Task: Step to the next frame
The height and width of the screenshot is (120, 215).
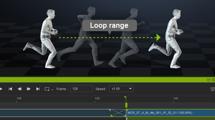Action: coord(29,89)
